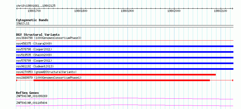Image resolution: width=241 pixels, height=109 pixels.
Task: Open variant esv2669979 (1000GenomesConsortiumPhase1) label
Action: [49, 78]
